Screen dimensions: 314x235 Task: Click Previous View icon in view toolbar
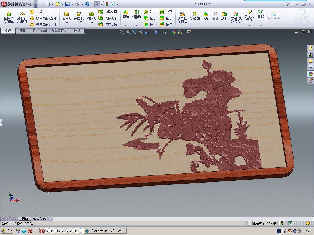point(134,32)
